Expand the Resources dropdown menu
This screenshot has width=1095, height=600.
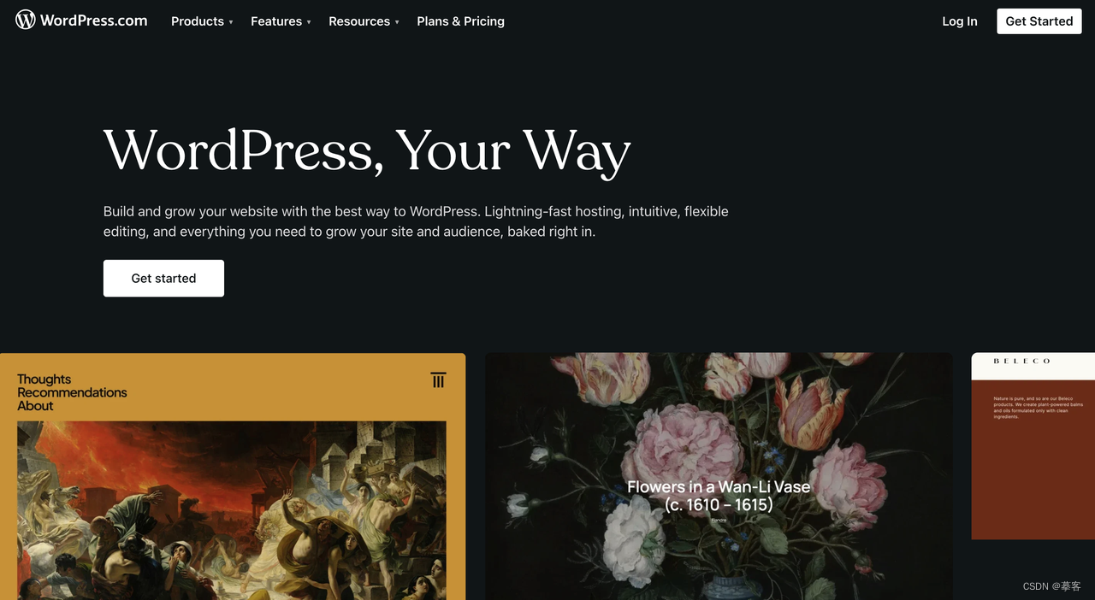pyautogui.click(x=364, y=21)
